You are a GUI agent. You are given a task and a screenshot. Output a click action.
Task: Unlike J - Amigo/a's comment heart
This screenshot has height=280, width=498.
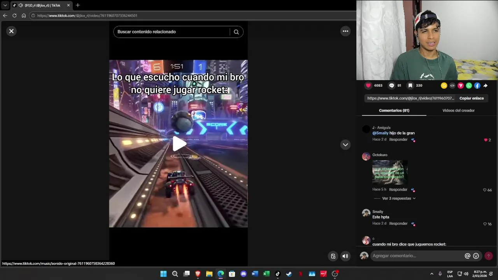[x=486, y=140]
